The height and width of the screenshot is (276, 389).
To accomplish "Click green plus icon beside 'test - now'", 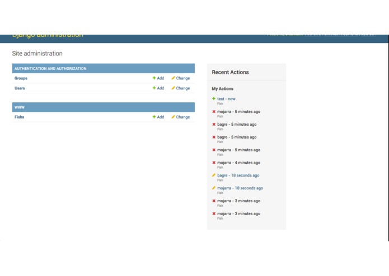I will [214, 98].
